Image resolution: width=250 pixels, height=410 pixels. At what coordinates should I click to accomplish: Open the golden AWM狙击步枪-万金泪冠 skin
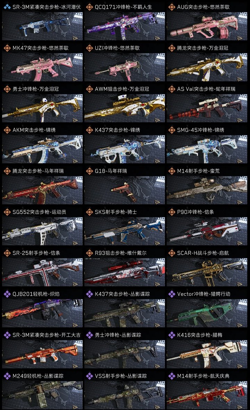(125, 108)
